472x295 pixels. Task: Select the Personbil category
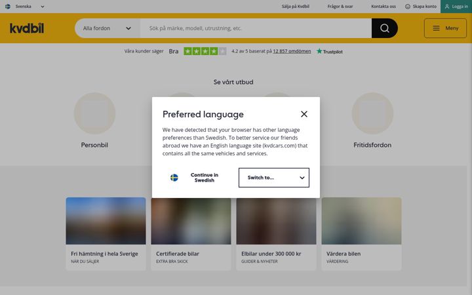[94, 121]
